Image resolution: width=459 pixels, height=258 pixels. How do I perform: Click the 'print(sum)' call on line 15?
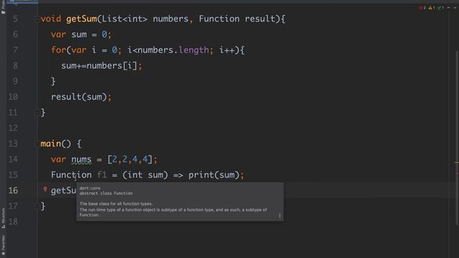click(214, 175)
